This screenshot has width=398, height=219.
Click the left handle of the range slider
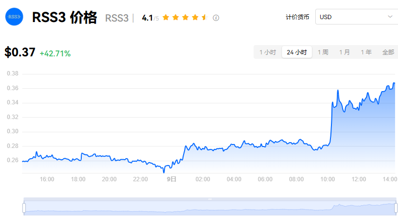click(23, 208)
